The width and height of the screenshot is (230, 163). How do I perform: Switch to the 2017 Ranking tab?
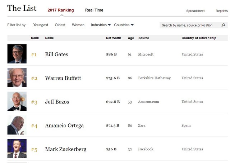click(x=61, y=10)
